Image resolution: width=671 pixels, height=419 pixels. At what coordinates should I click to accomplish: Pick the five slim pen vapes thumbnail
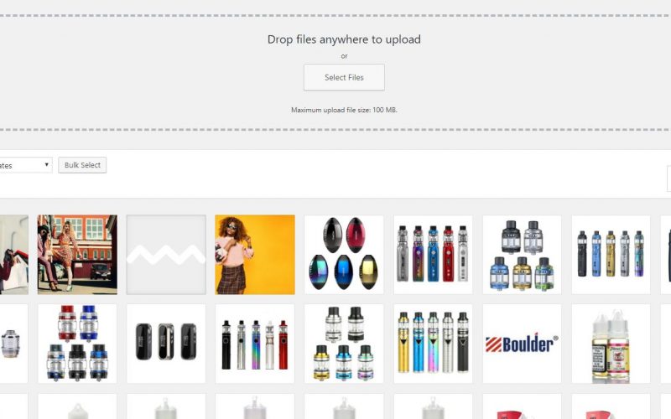point(255,344)
